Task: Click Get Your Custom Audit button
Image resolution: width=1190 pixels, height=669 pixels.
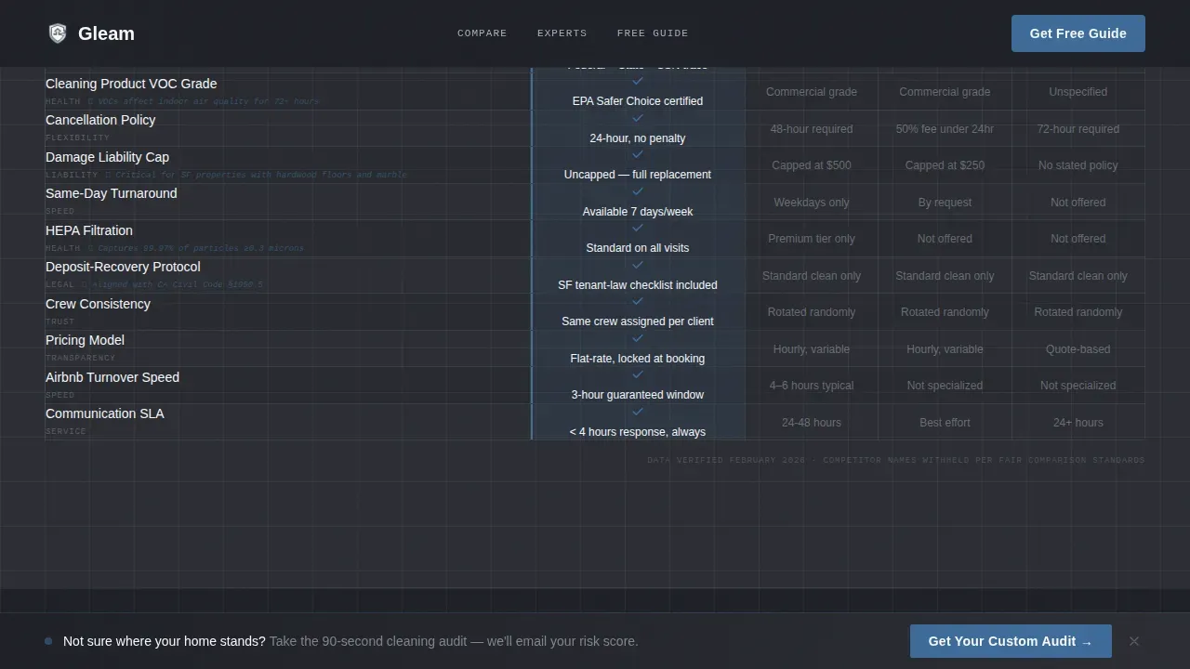Action: tap(1011, 641)
